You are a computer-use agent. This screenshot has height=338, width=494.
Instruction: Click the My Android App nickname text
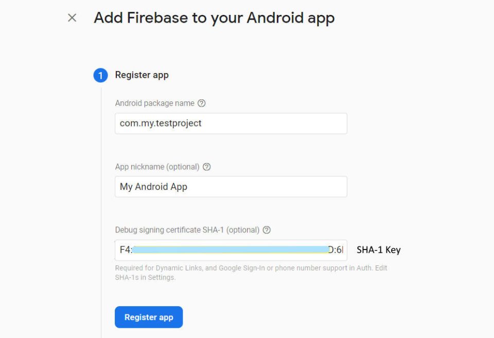tap(153, 187)
